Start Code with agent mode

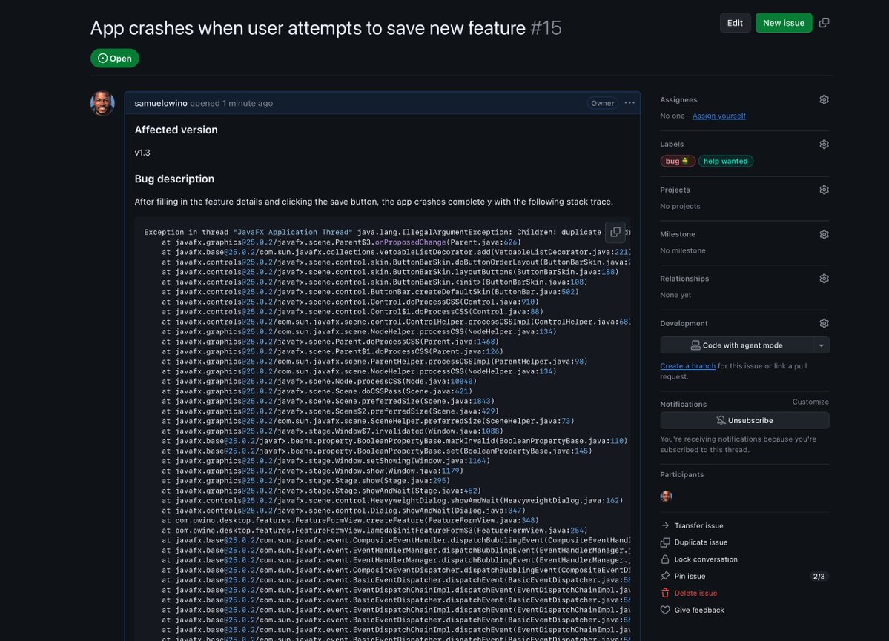point(736,345)
